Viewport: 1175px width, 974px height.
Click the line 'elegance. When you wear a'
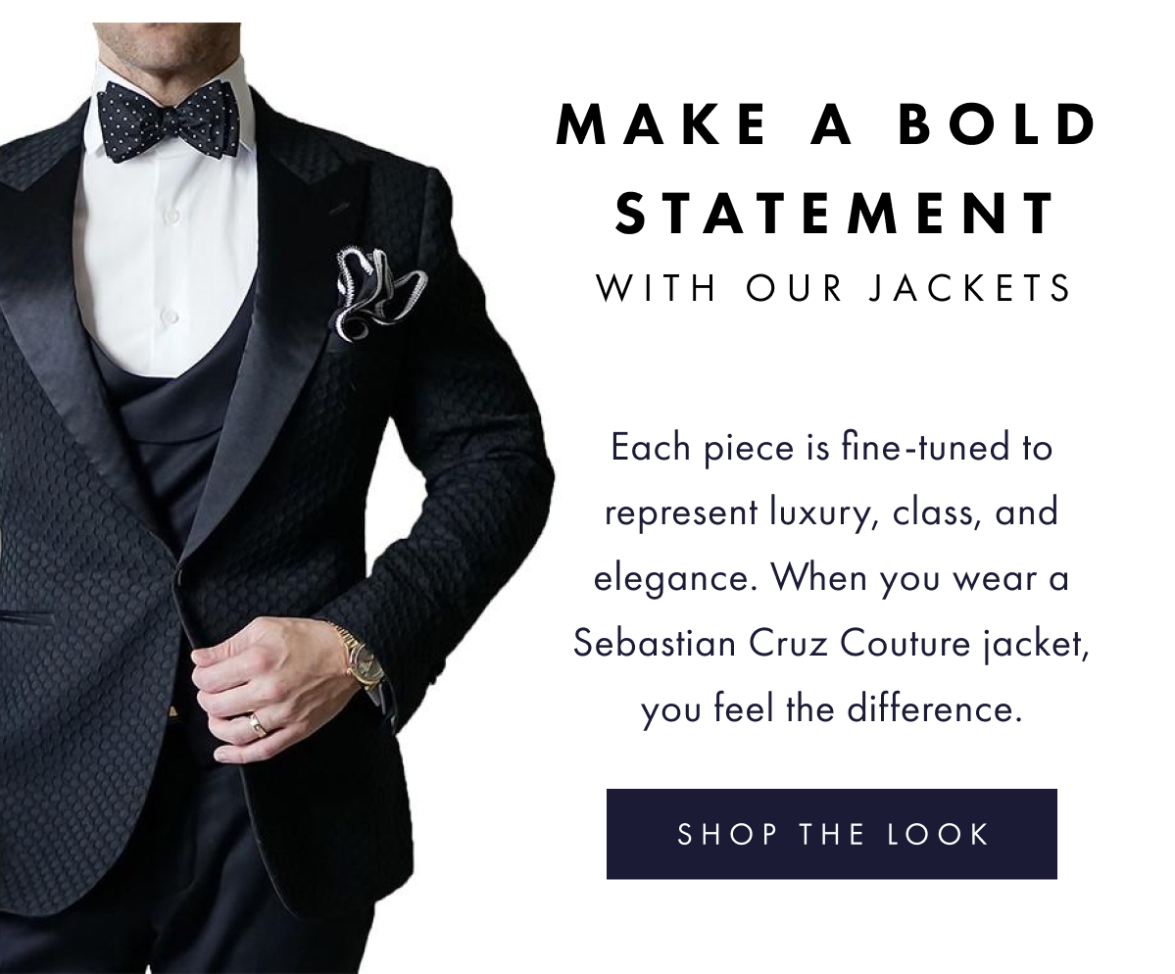832,579
